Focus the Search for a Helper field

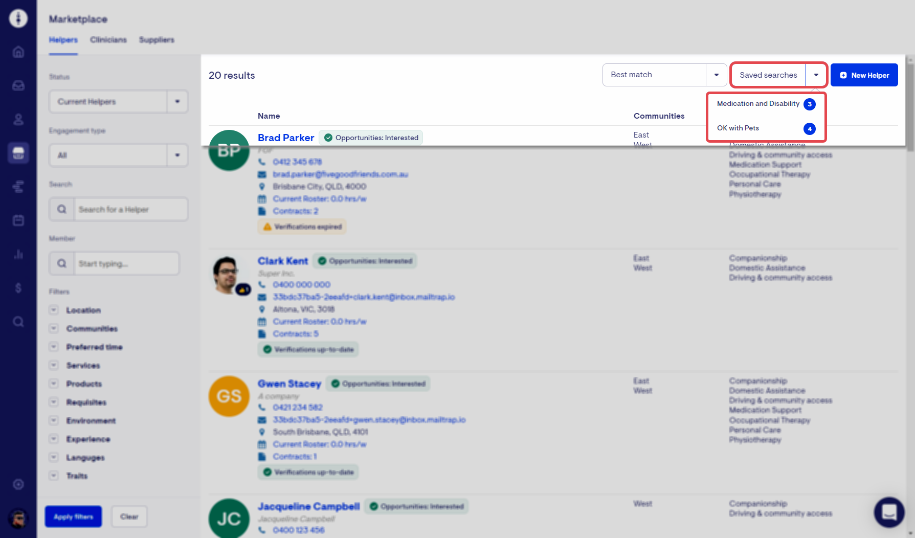click(x=131, y=210)
